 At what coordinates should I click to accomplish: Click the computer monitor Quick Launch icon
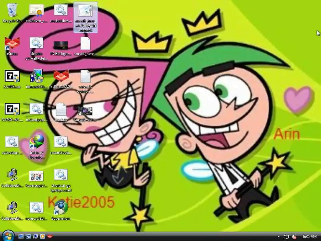tap(35, 236)
